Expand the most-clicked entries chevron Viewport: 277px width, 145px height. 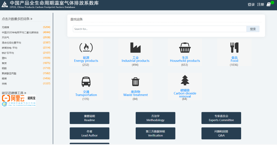31,19
